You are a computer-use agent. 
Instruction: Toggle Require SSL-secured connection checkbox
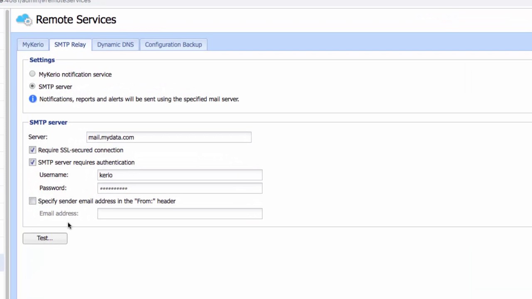click(32, 150)
